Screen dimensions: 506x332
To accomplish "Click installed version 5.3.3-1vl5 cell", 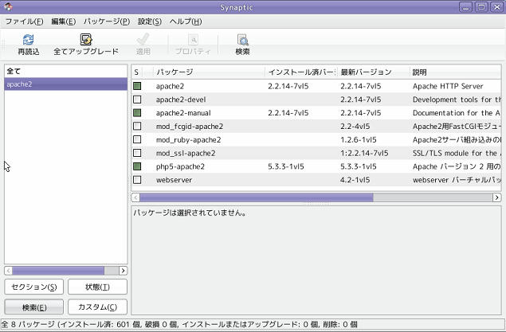I will [x=285, y=166].
